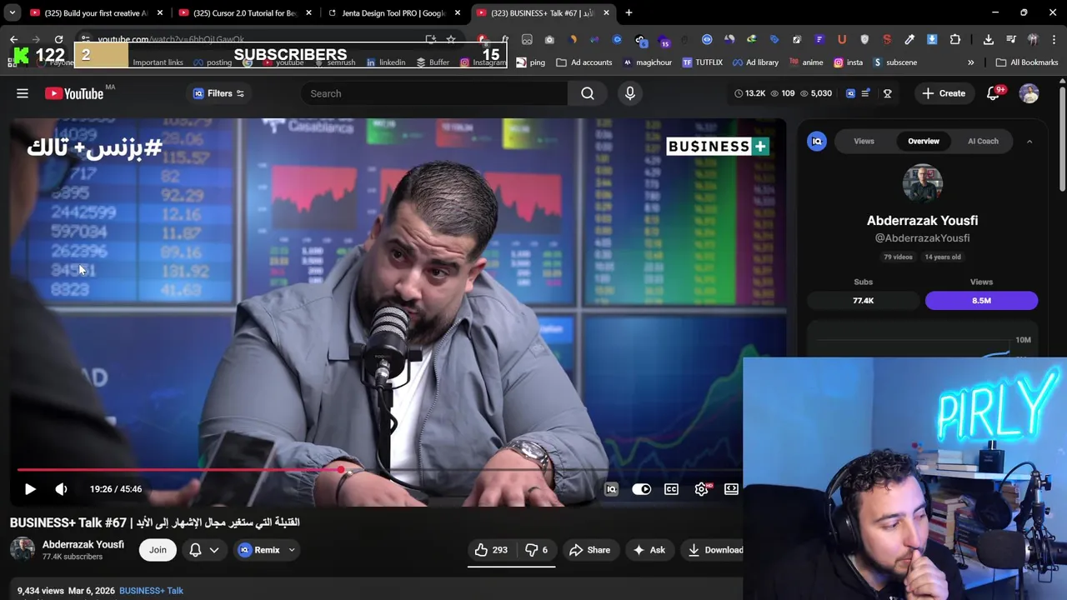Open Abderrazak Yousfi channel avatar below video

coord(23,549)
